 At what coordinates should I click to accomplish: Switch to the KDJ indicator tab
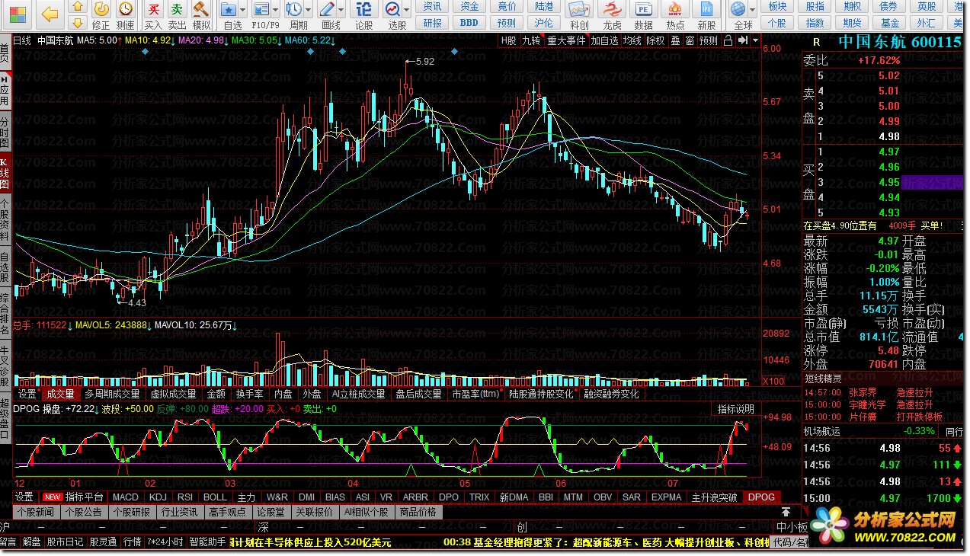tap(158, 497)
